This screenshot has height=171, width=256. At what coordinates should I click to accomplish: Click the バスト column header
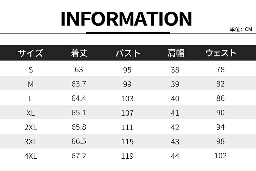128,53
